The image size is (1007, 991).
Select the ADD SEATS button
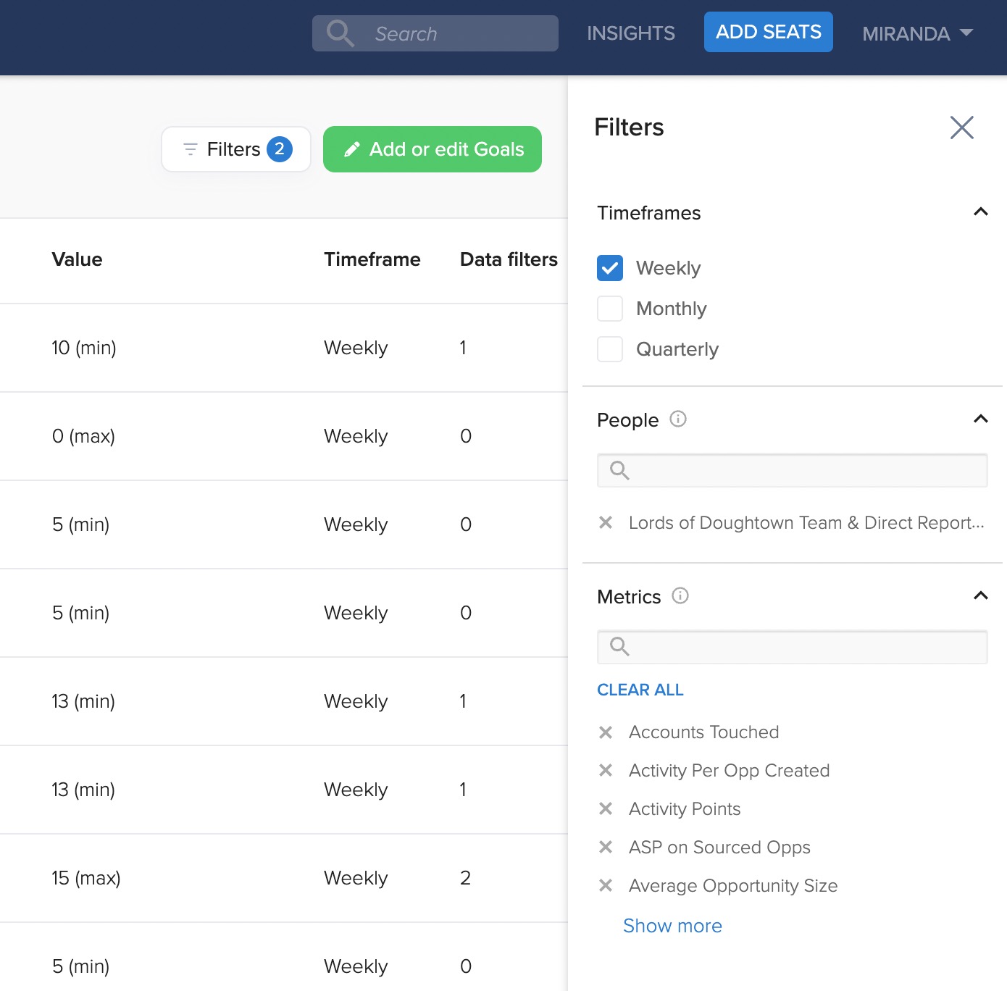coord(768,32)
